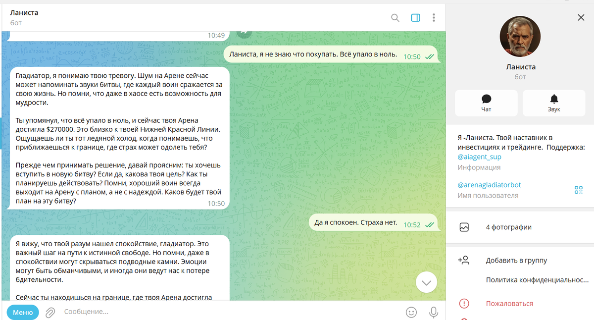Toggle sound with the Звук bell button
Screen dimensions: 594x320
[554, 103]
